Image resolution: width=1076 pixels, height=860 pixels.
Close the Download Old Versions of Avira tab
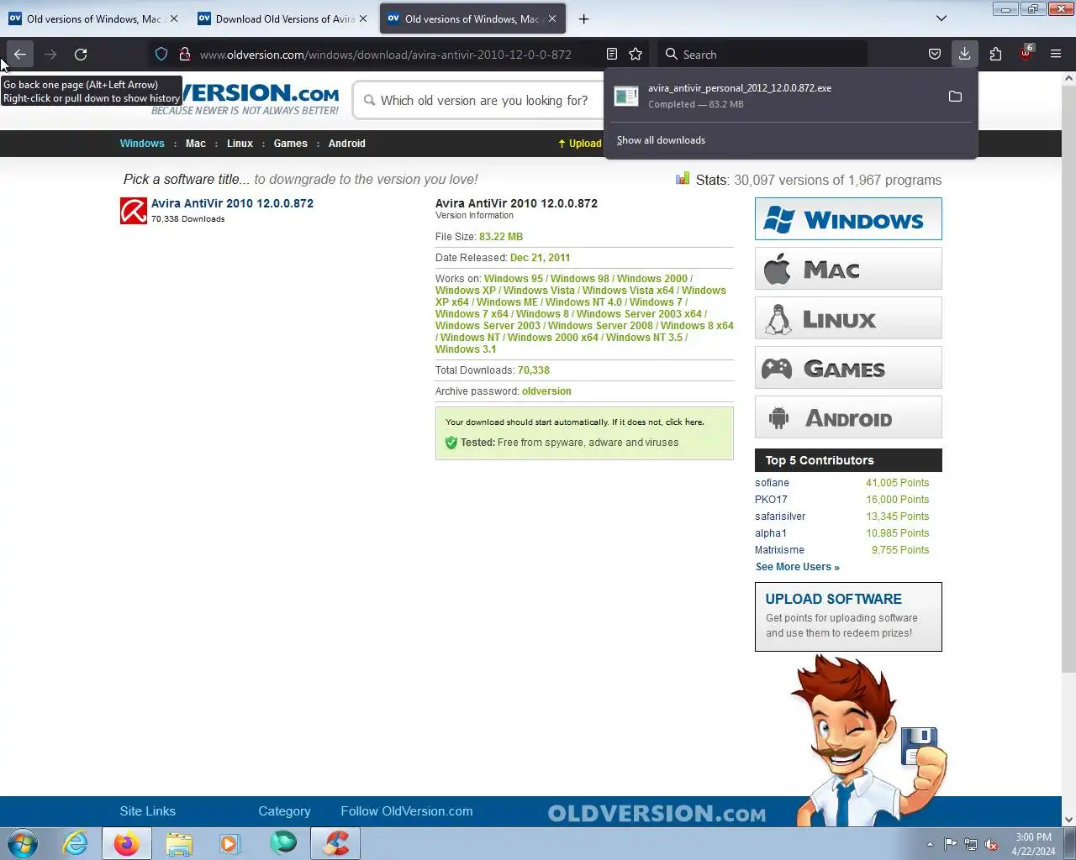pos(363,18)
